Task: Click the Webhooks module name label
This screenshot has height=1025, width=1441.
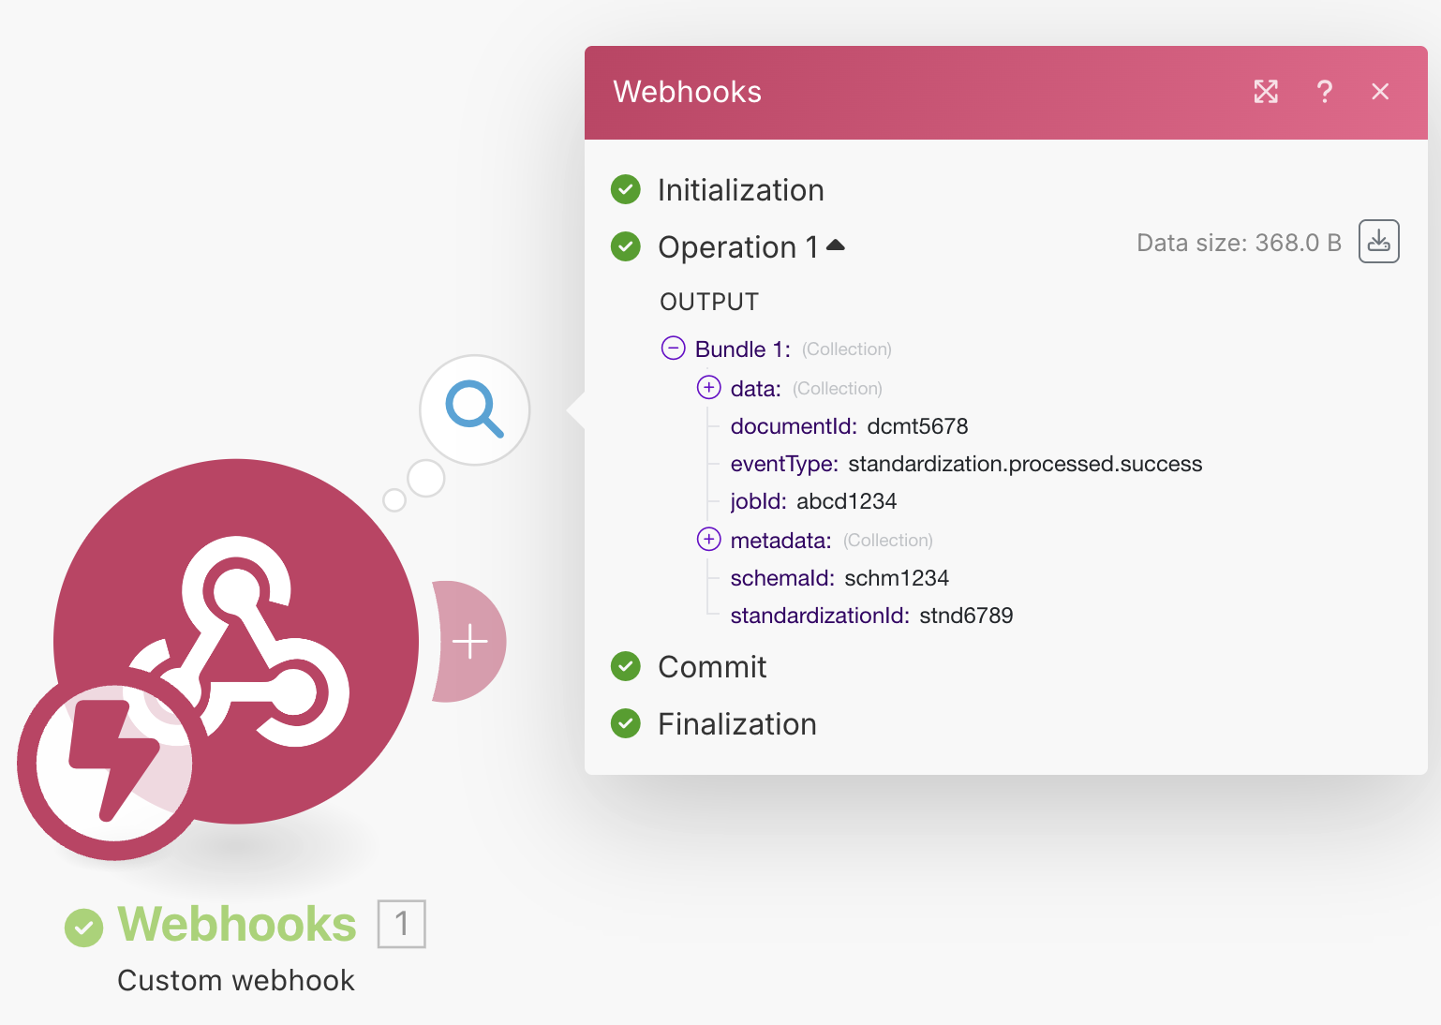Action: [x=237, y=925]
